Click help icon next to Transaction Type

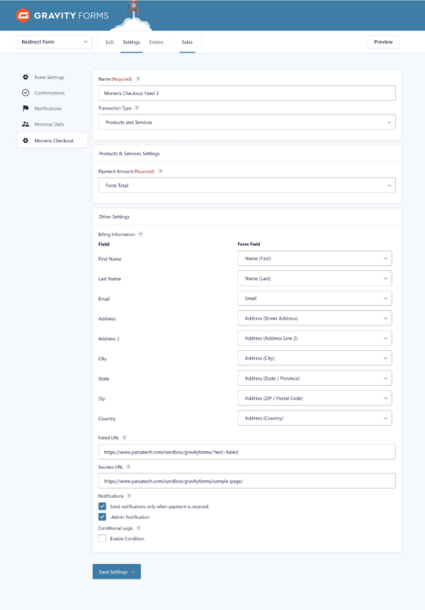[137, 108]
